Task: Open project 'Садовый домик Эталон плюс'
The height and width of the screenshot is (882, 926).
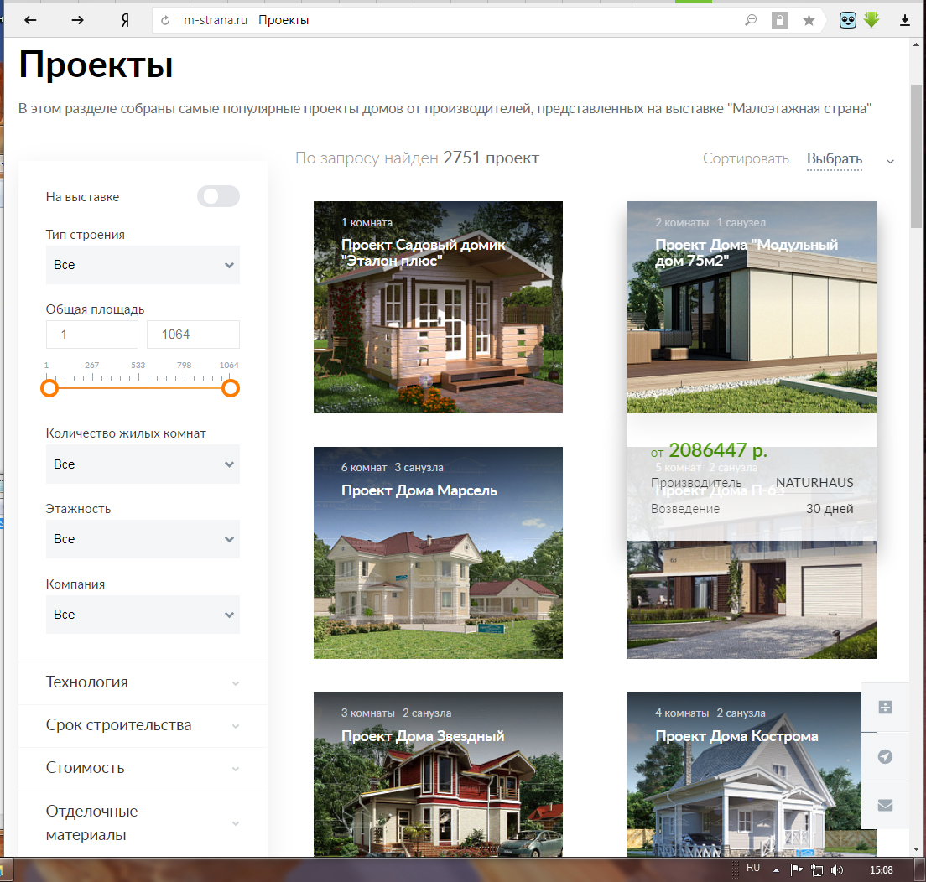Action: click(438, 307)
